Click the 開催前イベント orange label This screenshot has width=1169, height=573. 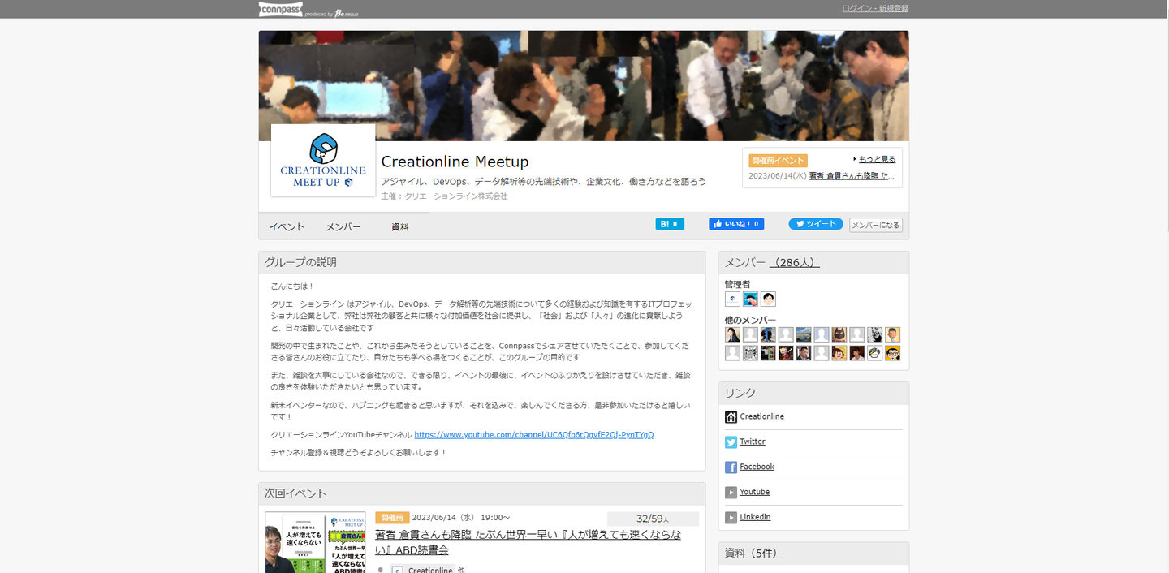pos(778,160)
